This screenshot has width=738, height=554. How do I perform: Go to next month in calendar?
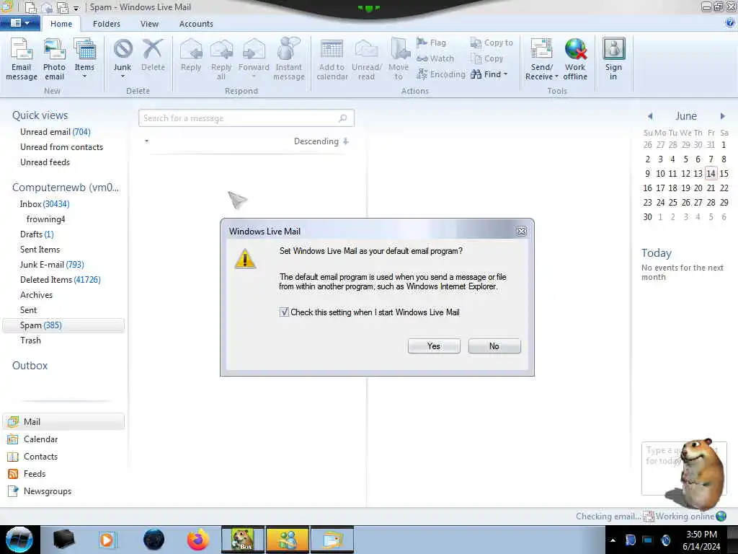tap(722, 116)
